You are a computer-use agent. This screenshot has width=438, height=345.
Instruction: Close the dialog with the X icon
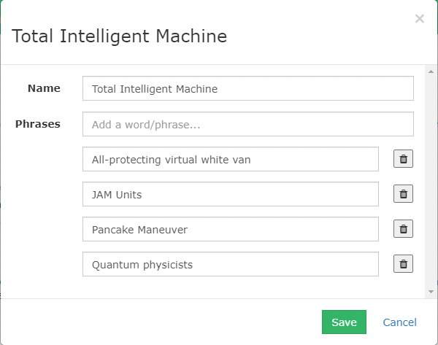point(420,19)
